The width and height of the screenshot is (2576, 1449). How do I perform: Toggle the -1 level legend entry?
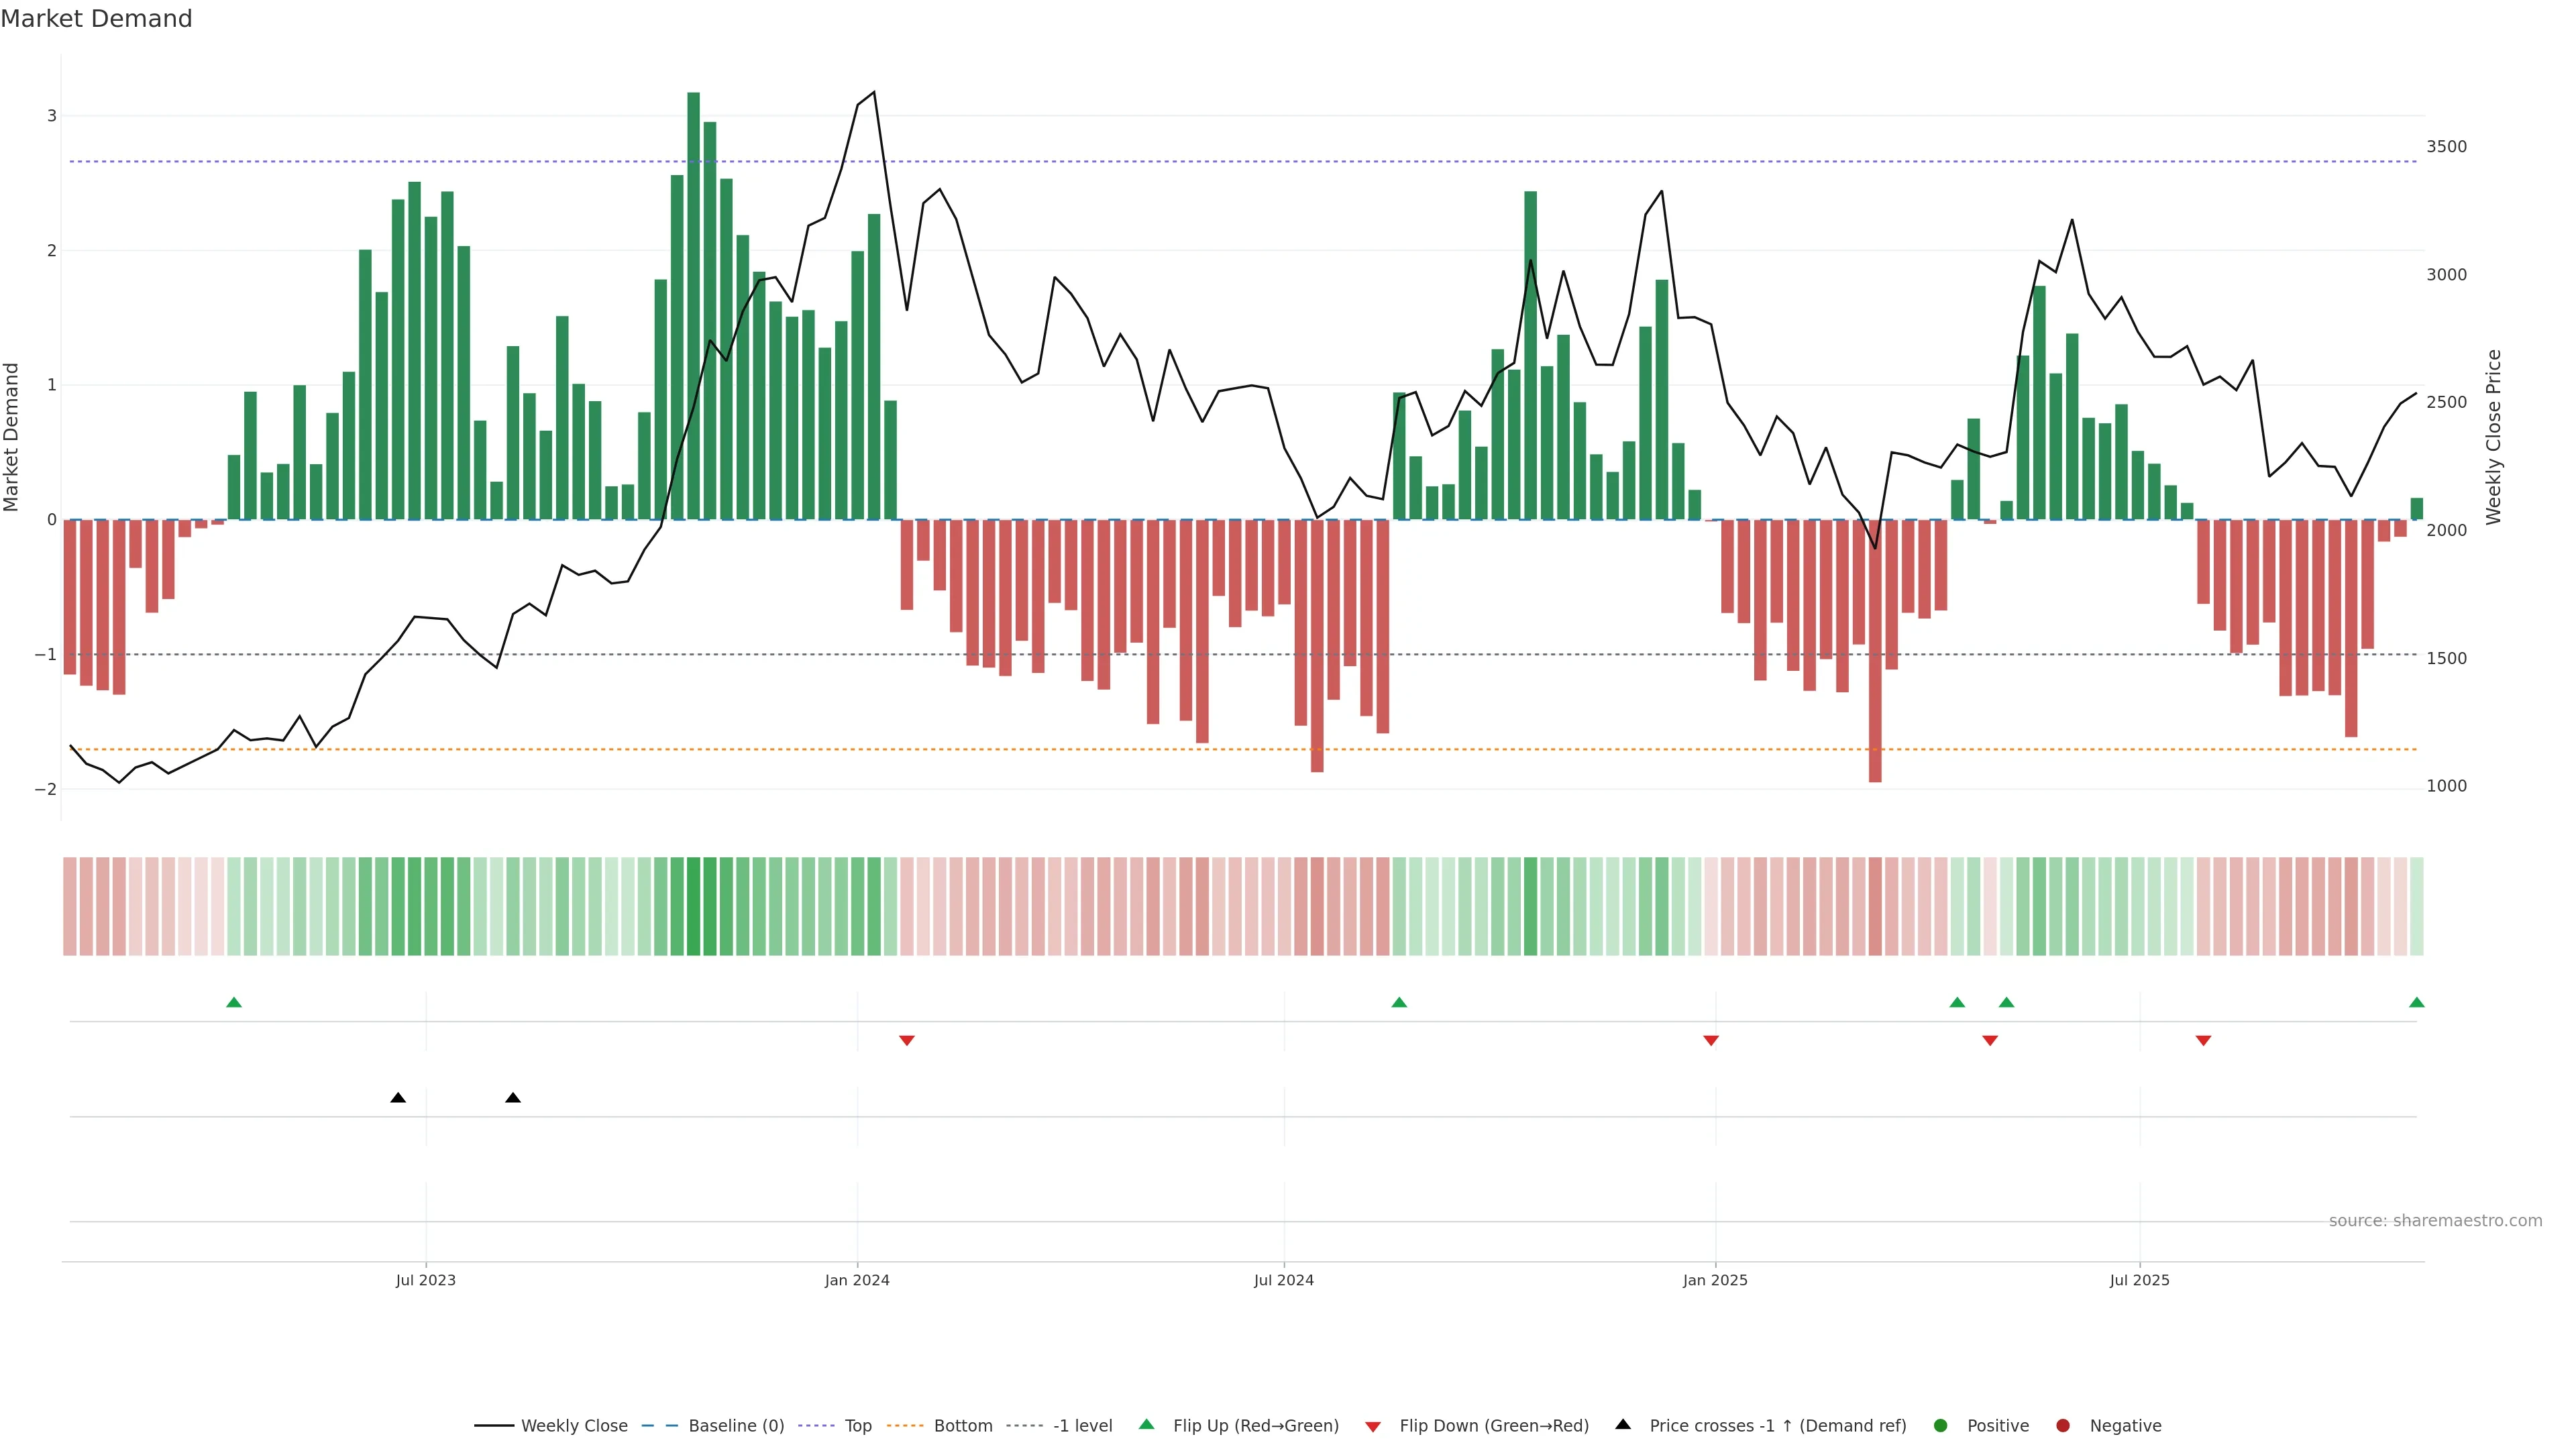pyautogui.click(x=1082, y=1426)
